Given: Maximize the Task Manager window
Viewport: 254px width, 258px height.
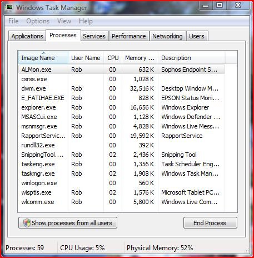Looking at the screenshot, I should tap(220, 5).
